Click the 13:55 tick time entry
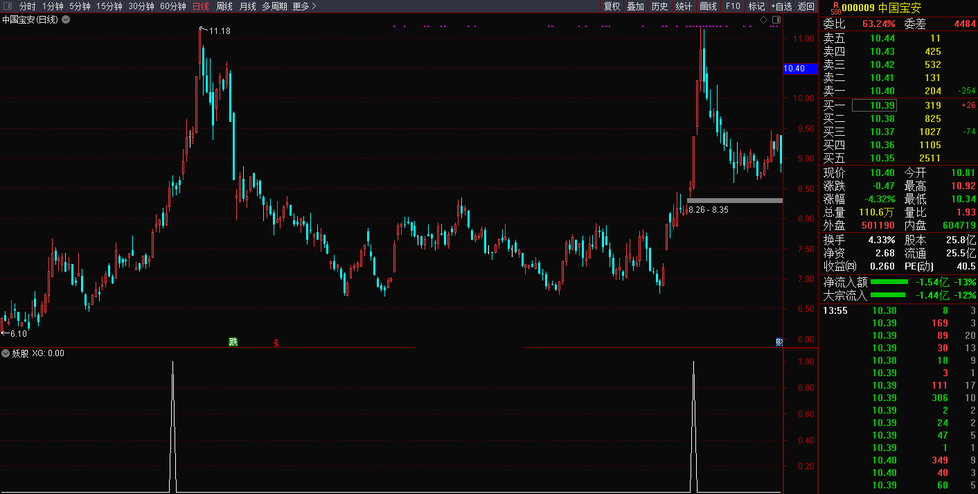This screenshot has width=978, height=494. coord(835,310)
